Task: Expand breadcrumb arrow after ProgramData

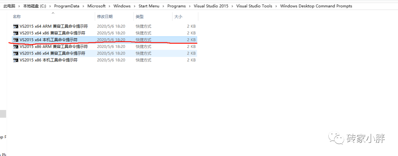Action: pyautogui.click(x=84, y=6)
